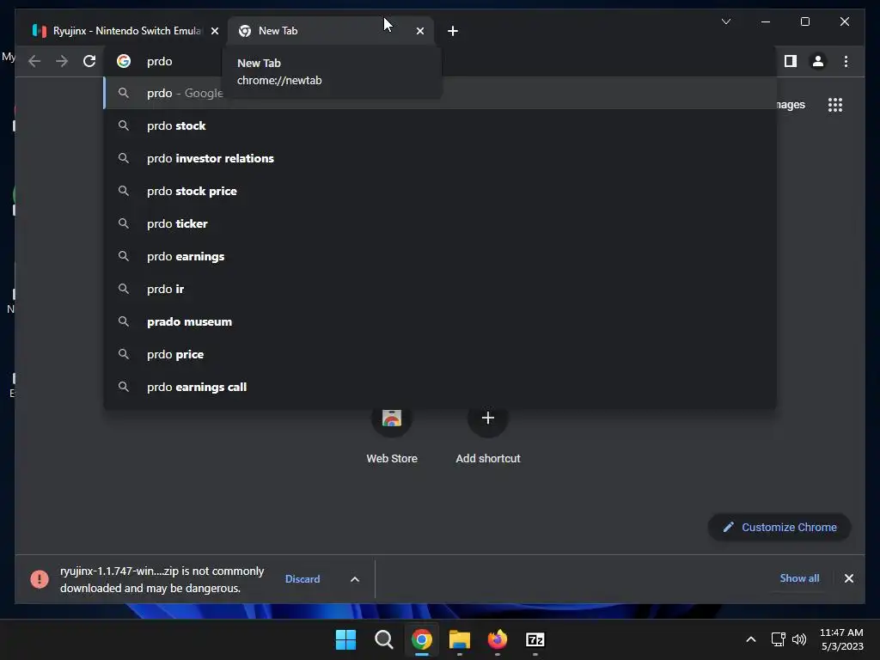The image size is (880, 660).
Task: Open a new tab with plus button
Action: pyautogui.click(x=453, y=32)
